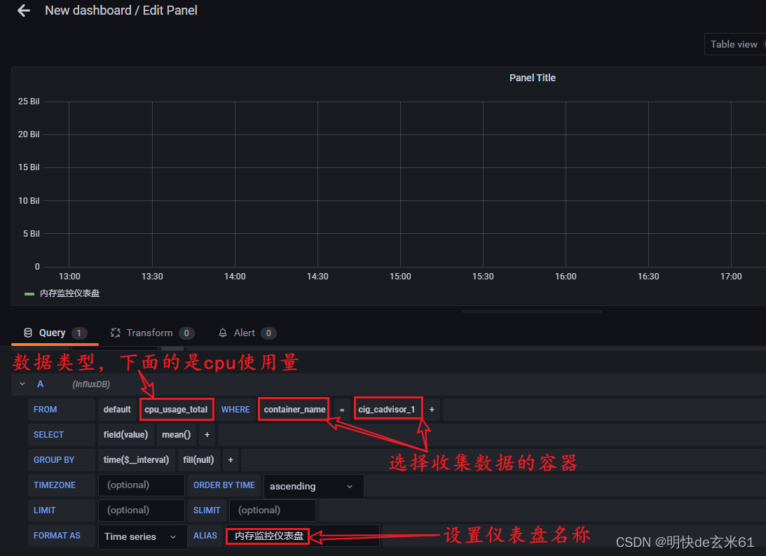Collapse query A with the chevron

tap(22, 384)
